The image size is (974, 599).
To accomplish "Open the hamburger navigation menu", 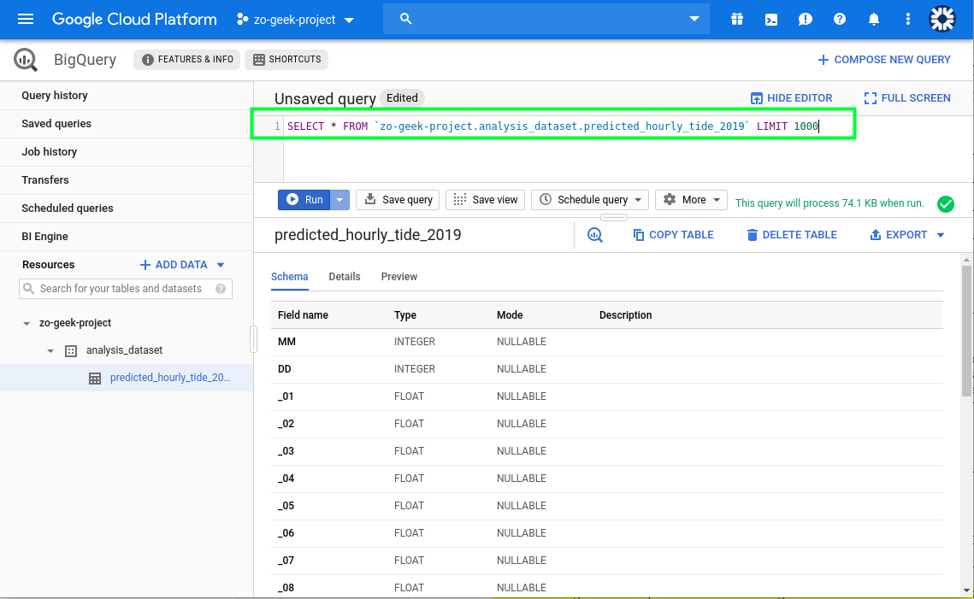I will coord(26,19).
